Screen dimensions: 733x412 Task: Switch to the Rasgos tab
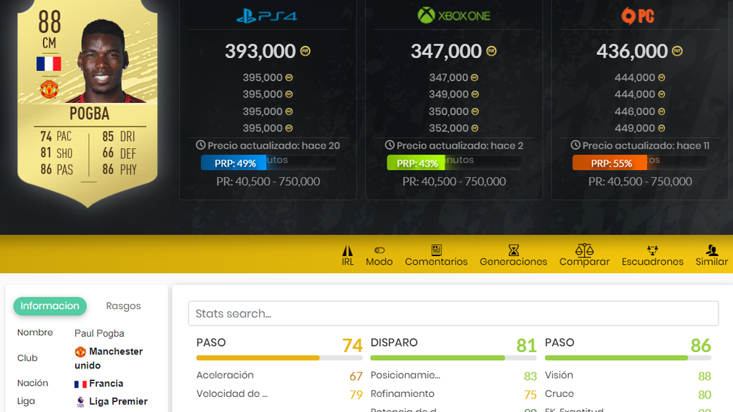(x=123, y=306)
